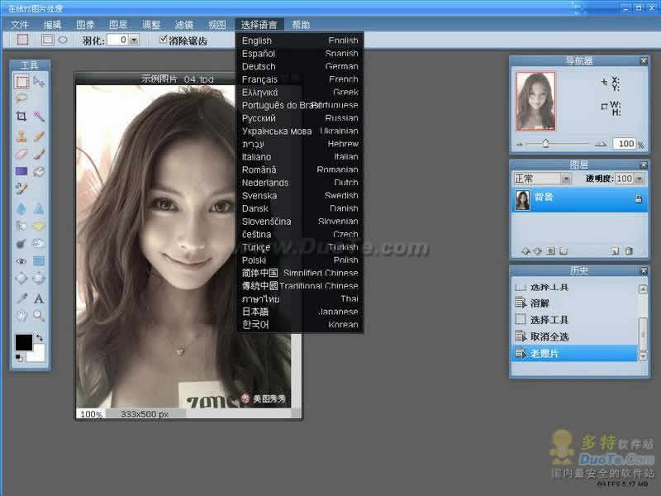Image resolution: width=661 pixels, height=496 pixels.
Task: Click the black foreground color swatch
Action: 23,341
